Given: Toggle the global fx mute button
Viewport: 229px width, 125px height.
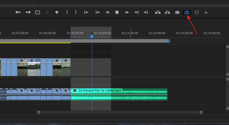Looking at the screenshot, I should pos(206,12).
